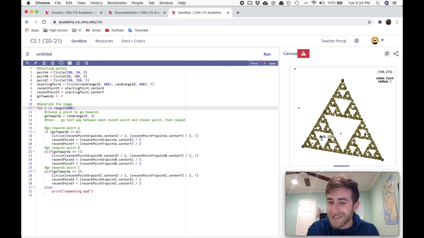This screenshot has width=424, height=238.
Task: Reload the page with refresh icon
Action: click(x=44, y=22)
